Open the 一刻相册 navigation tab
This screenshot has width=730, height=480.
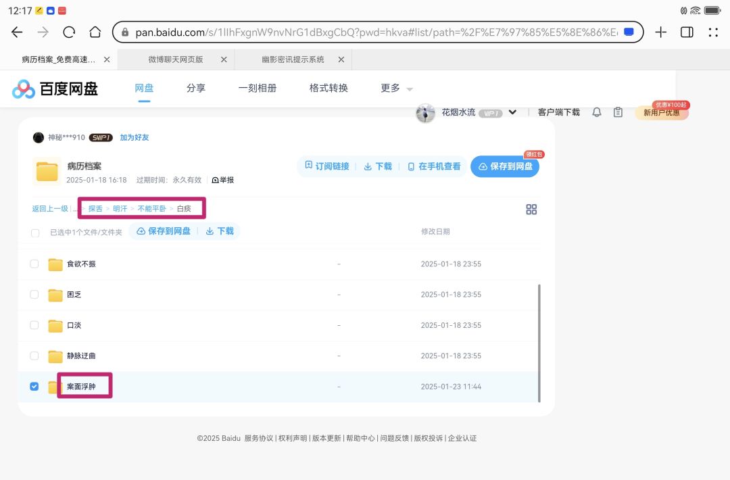258,88
